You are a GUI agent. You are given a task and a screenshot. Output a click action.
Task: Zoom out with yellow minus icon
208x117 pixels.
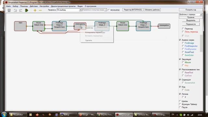tap(40, 10)
